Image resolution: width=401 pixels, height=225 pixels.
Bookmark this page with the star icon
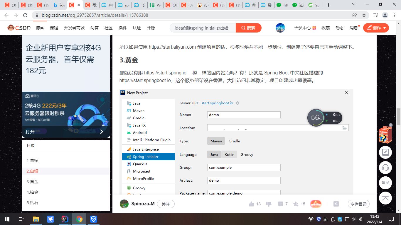(x=364, y=15)
